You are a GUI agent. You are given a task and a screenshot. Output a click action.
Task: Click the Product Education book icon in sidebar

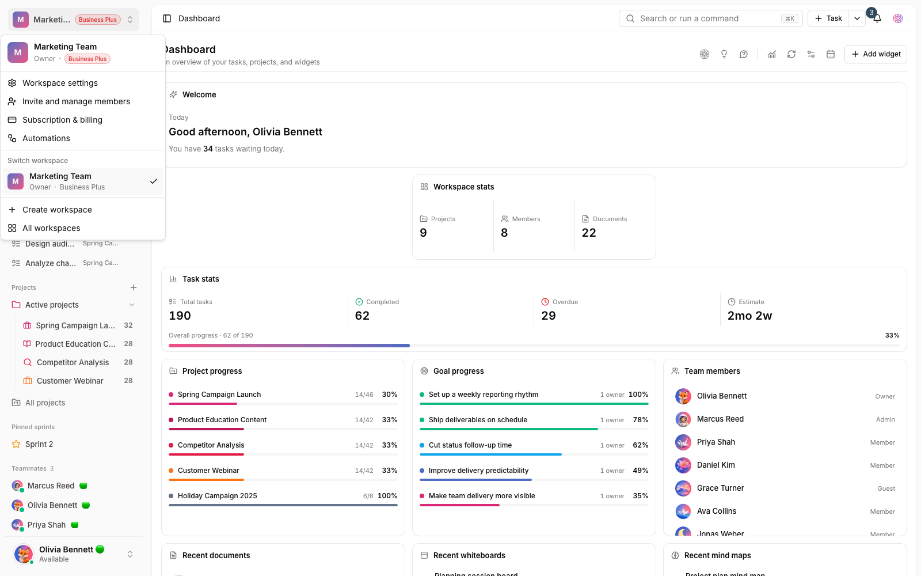[x=27, y=344]
